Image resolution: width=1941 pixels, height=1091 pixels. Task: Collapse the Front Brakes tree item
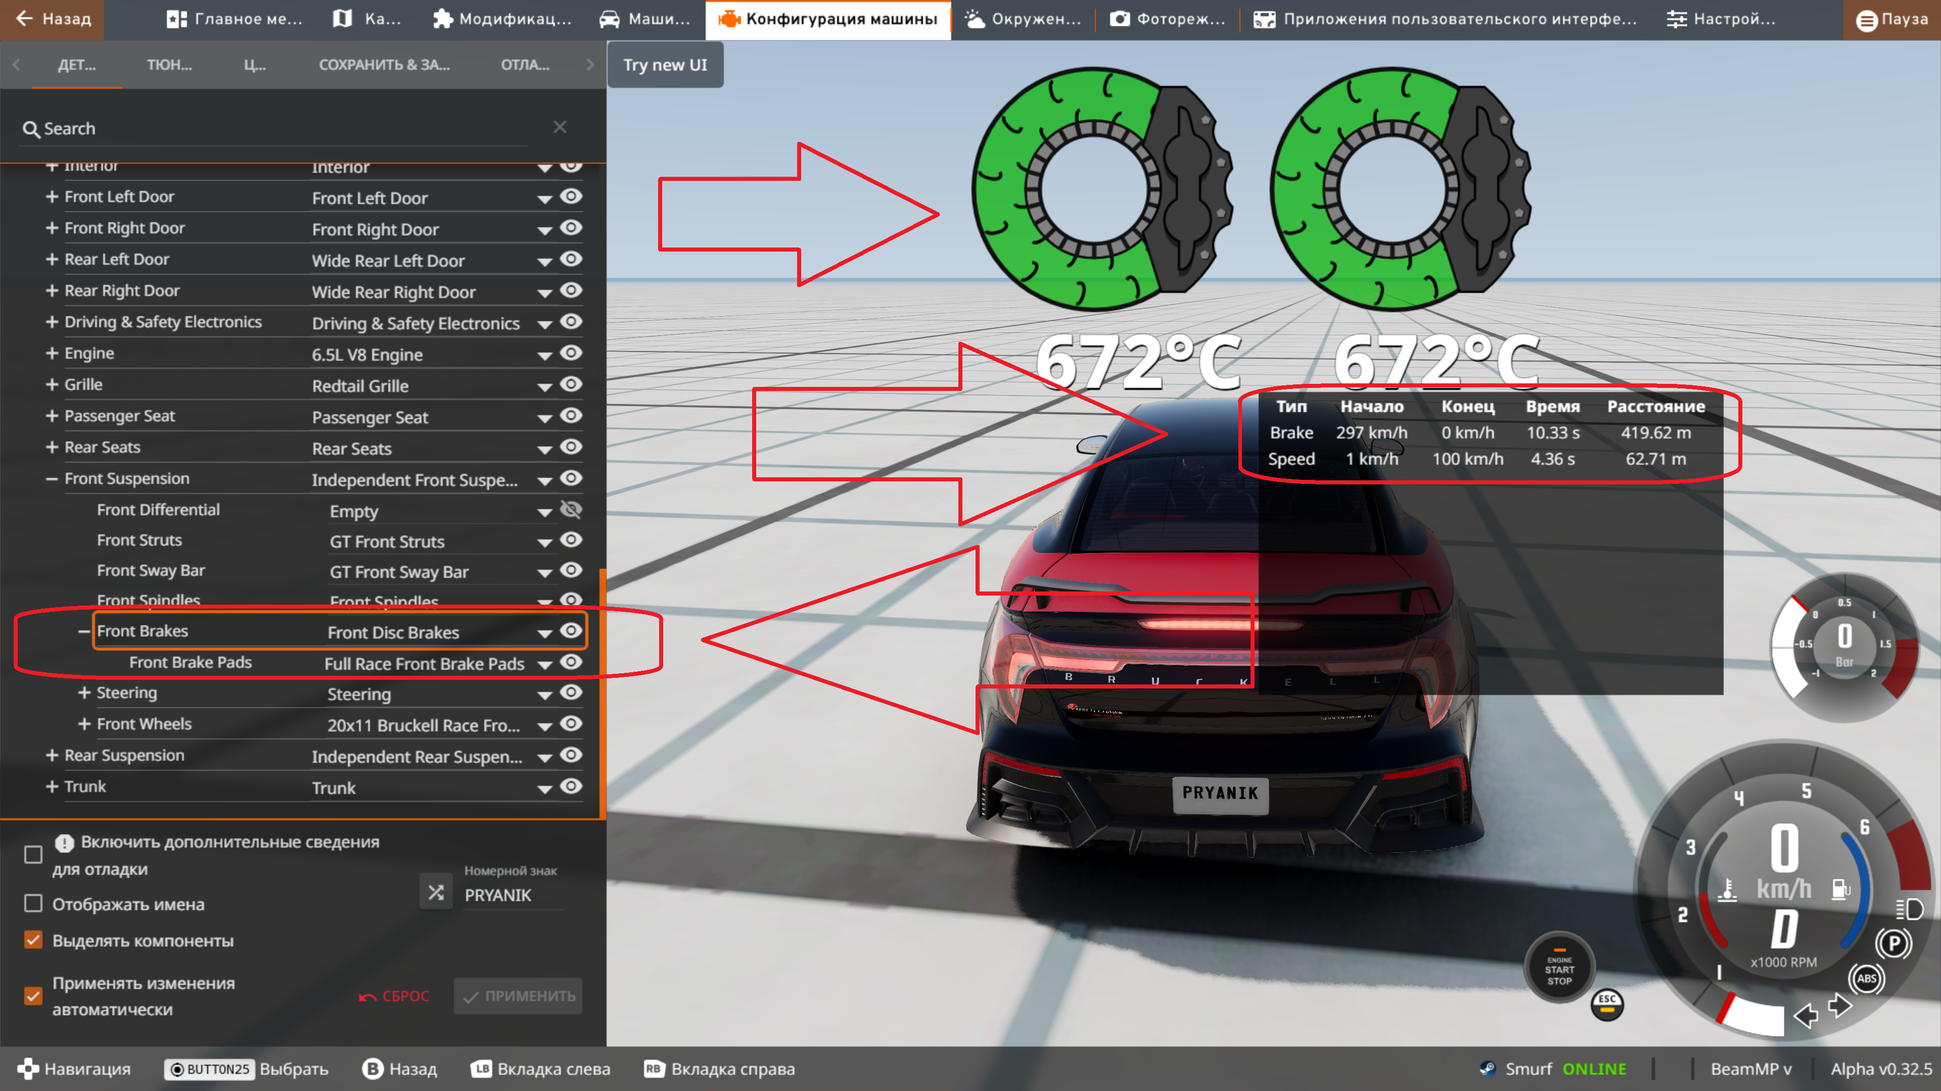(83, 632)
